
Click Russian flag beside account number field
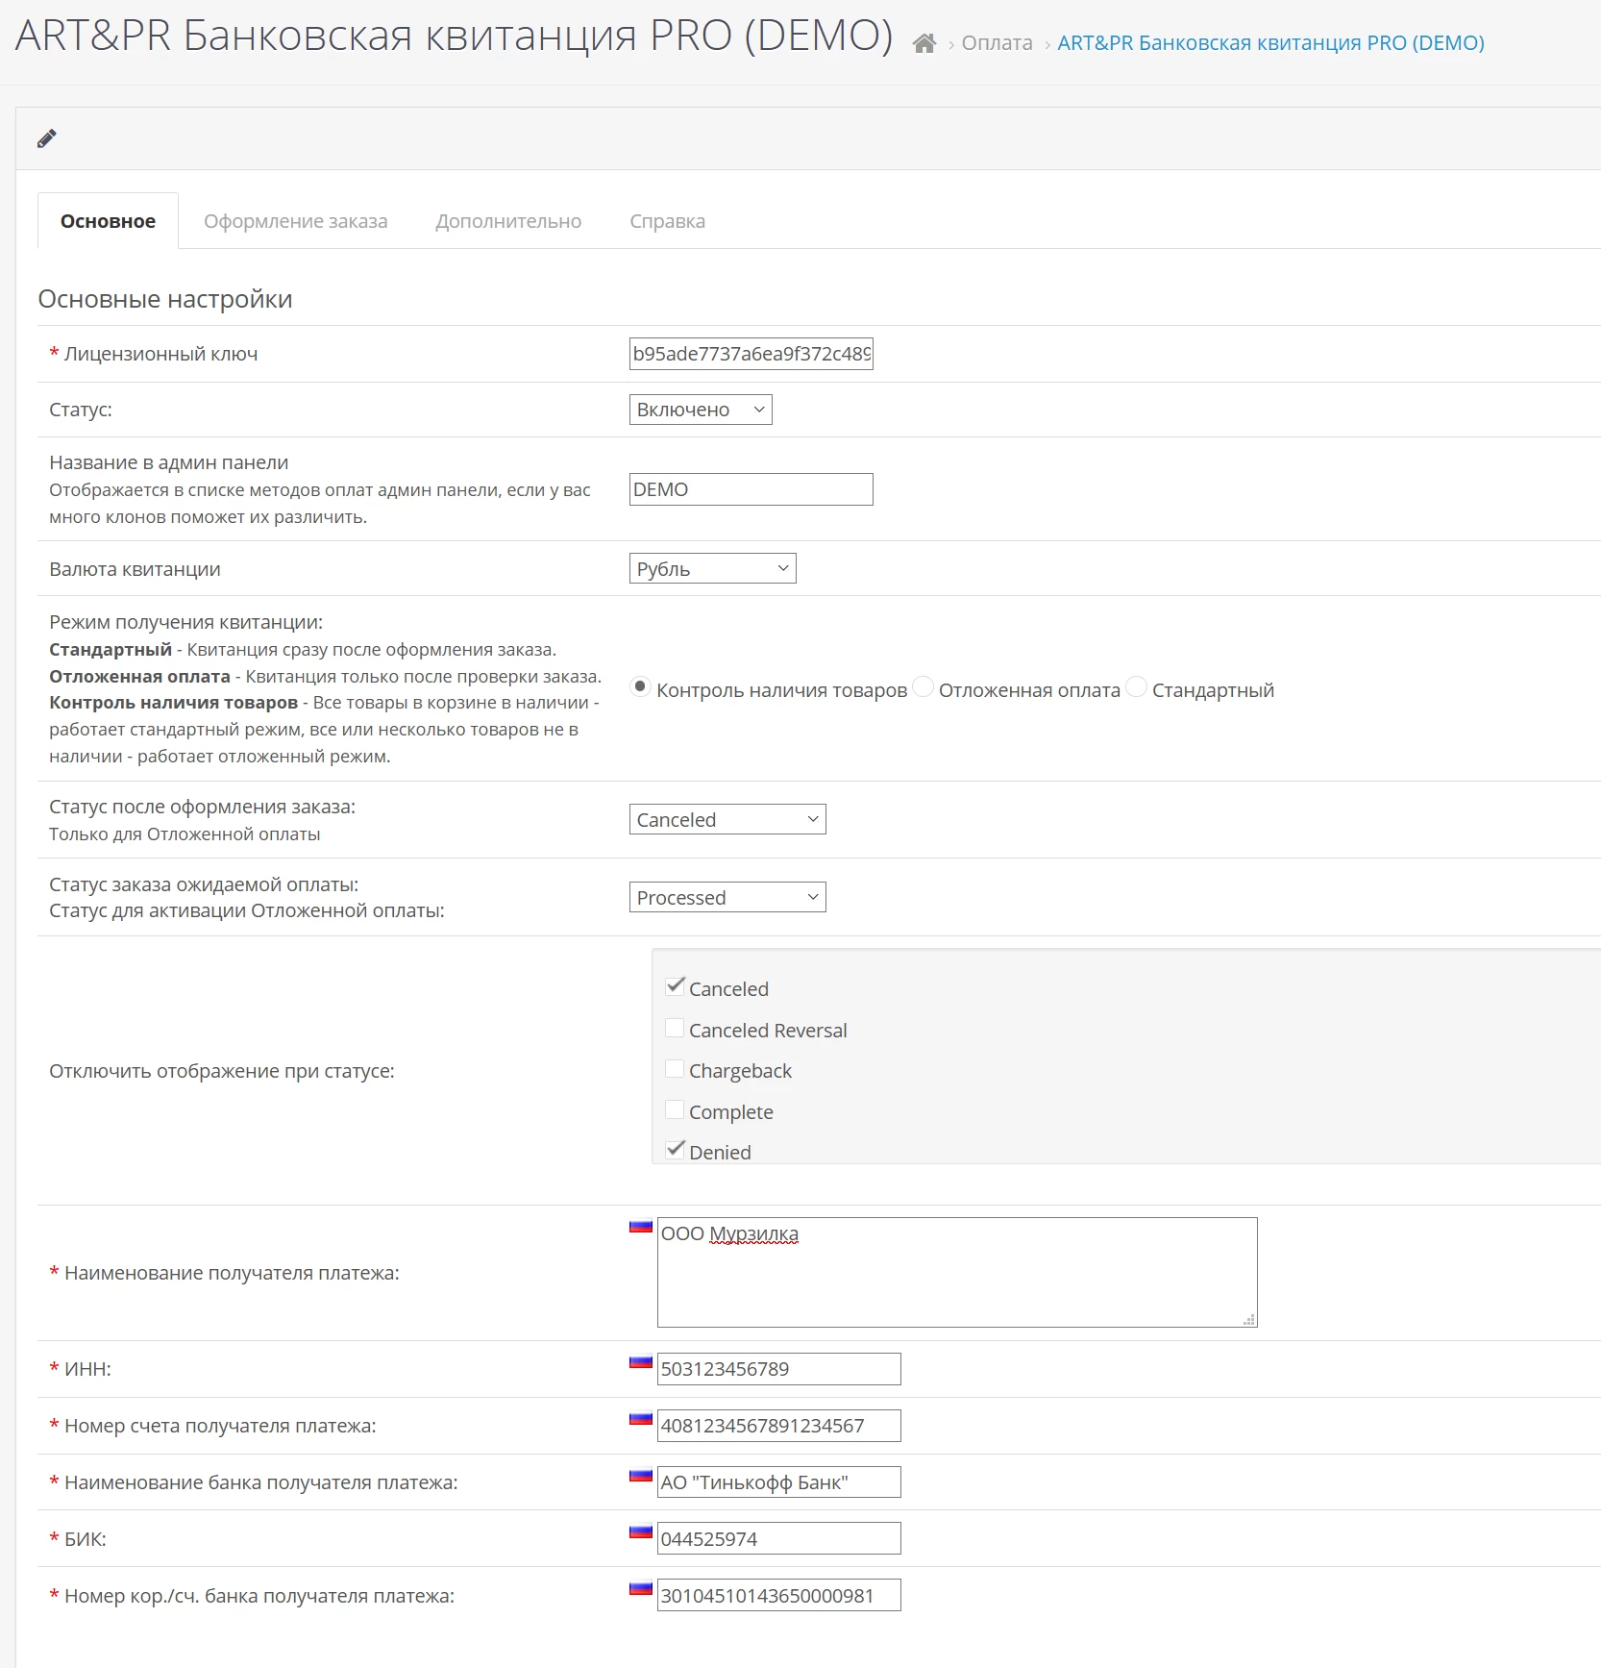pyautogui.click(x=641, y=1418)
